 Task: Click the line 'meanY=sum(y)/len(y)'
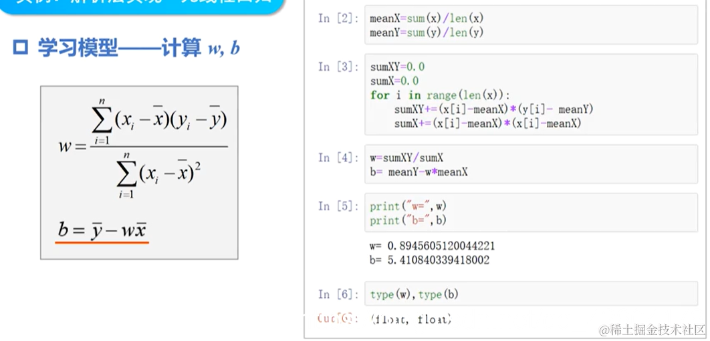click(427, 33)
